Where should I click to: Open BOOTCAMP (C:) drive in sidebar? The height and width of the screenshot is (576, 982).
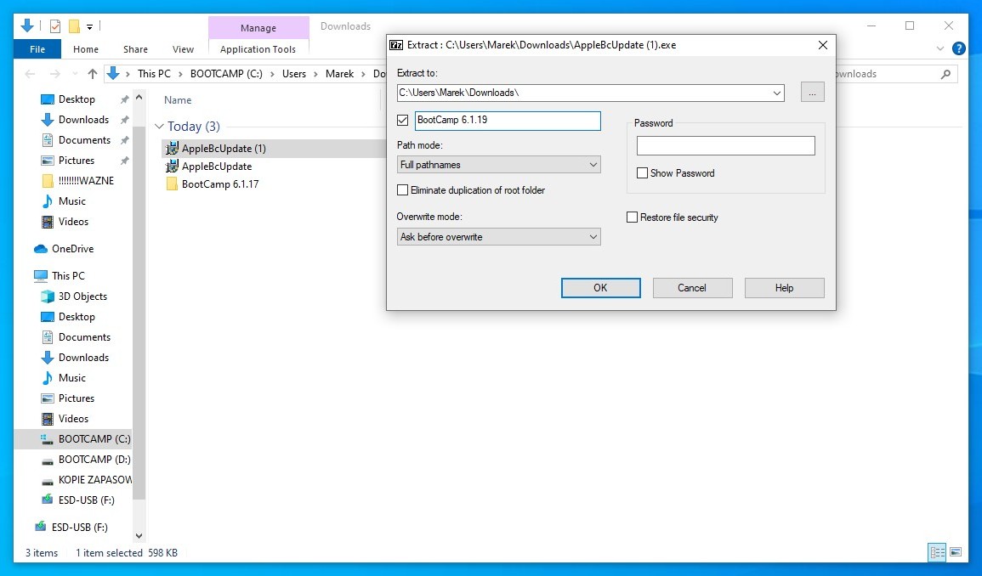(x=86, y=439)
